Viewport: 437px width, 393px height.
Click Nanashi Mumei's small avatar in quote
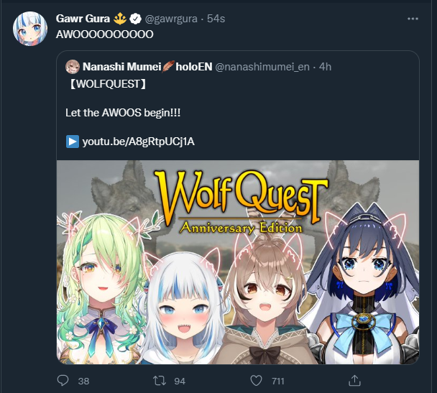click(x=73, y=67)
